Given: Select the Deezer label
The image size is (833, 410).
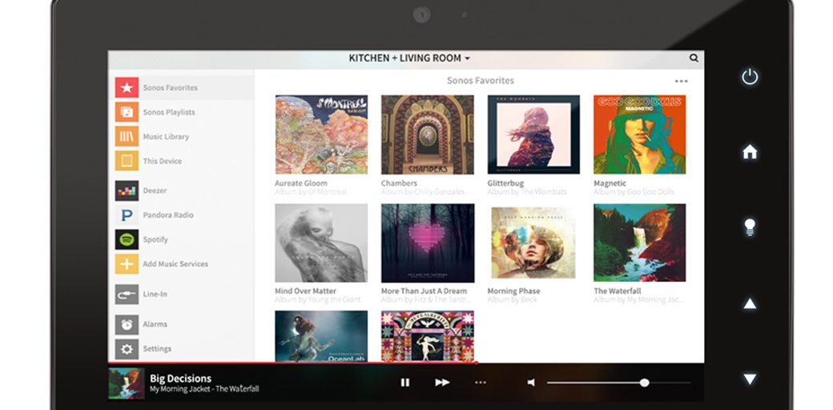Looking at the screenshot, I should click(x=155, y=191).
